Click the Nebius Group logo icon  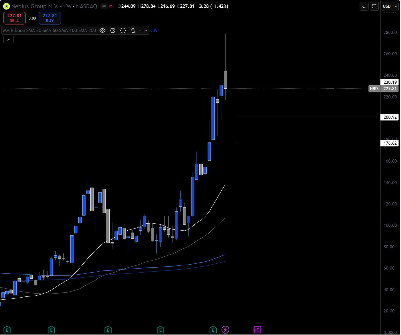(x=6, y=6)
